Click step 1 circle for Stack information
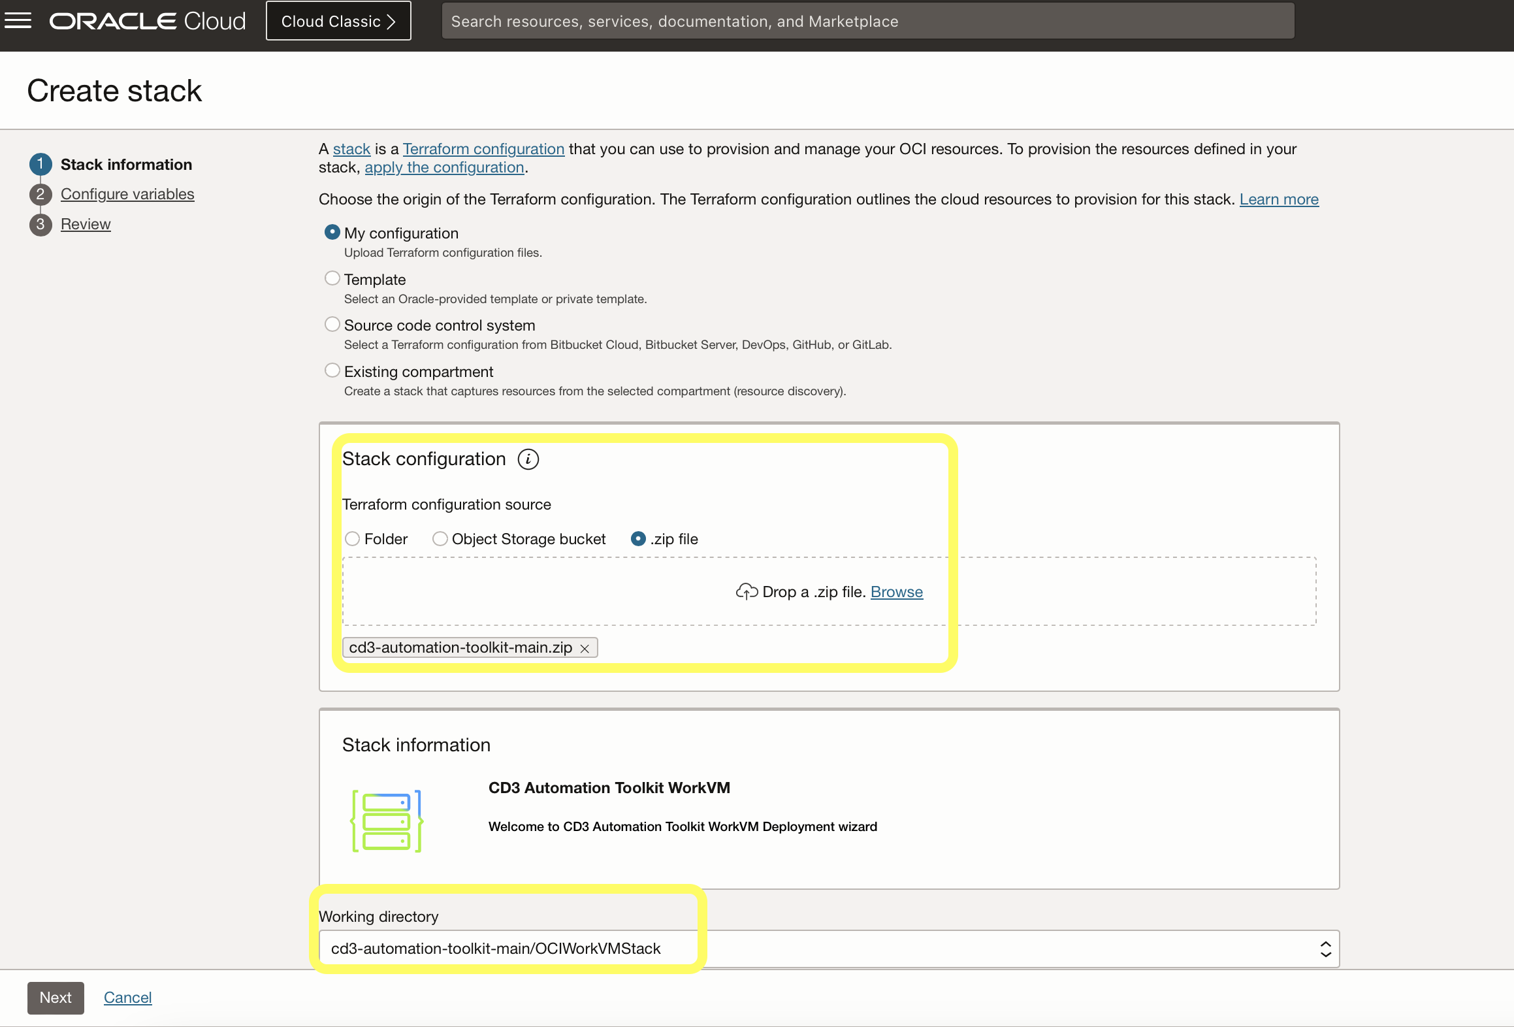1514x1027 pixels. point(40,164)
